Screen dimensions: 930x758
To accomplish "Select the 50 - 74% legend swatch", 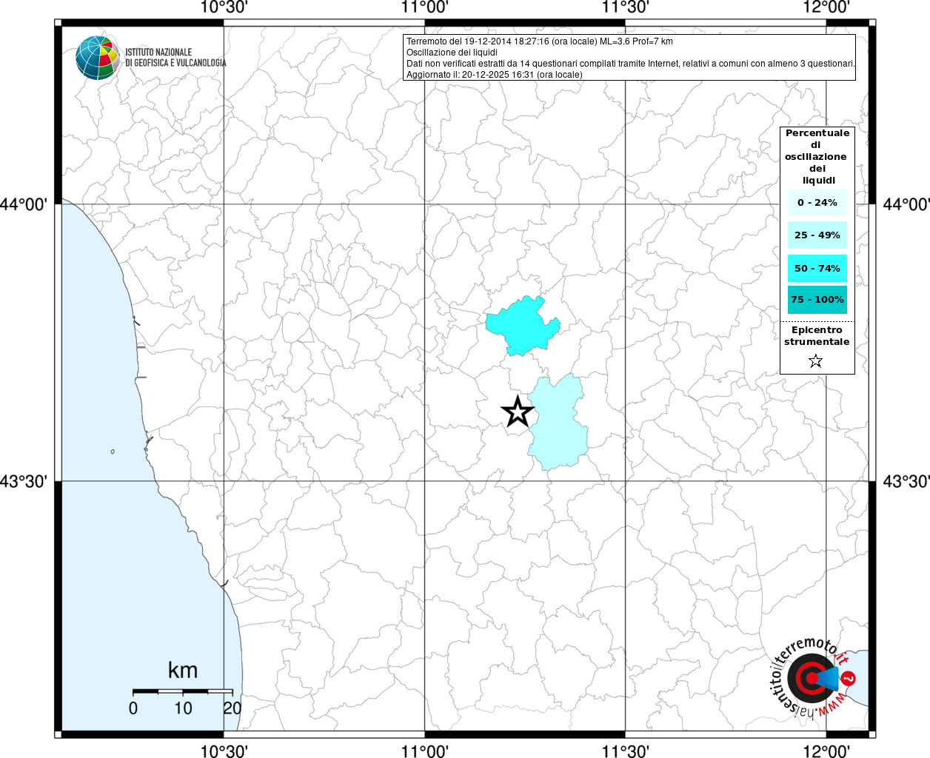I will 817,268.
